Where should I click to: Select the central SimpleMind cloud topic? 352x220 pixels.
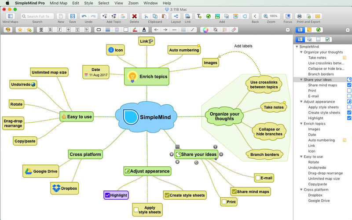147,117
